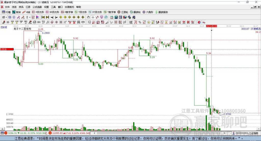Select the percent sign tool
261x141 pixels.
tap(140, 22)
